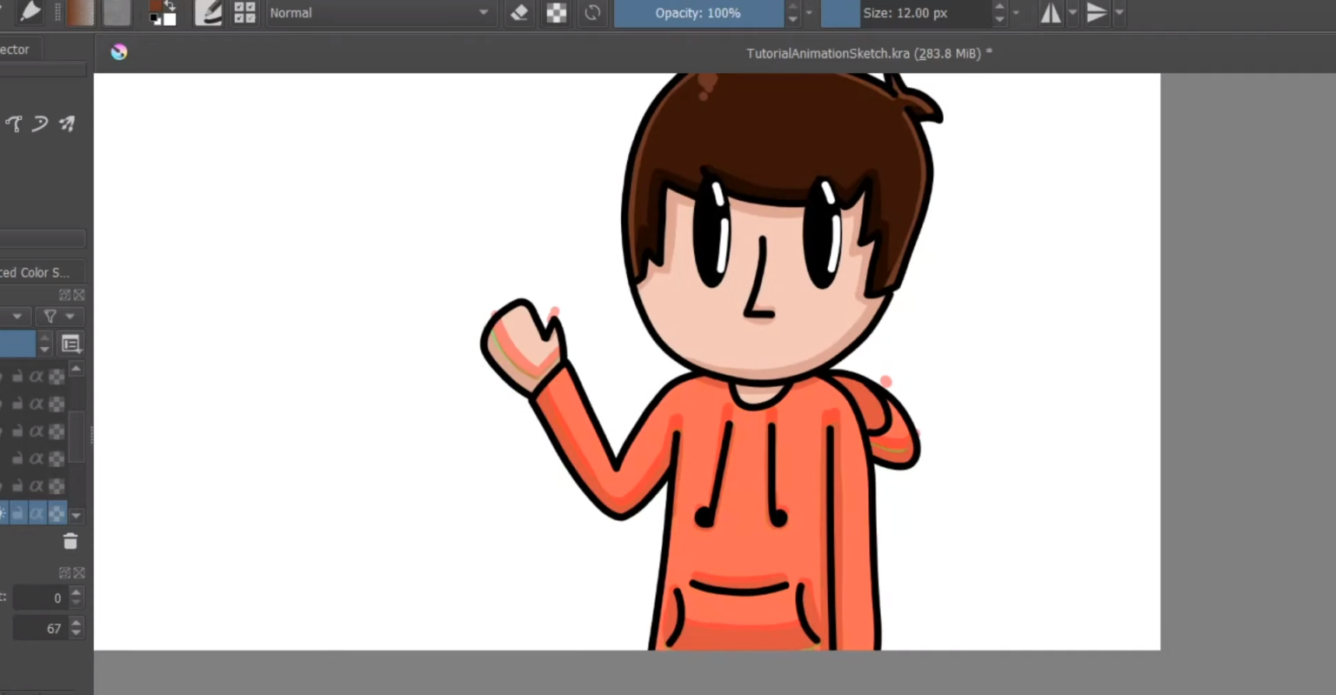
Task: Swap foreground and background colors
Action: (170, 5)
